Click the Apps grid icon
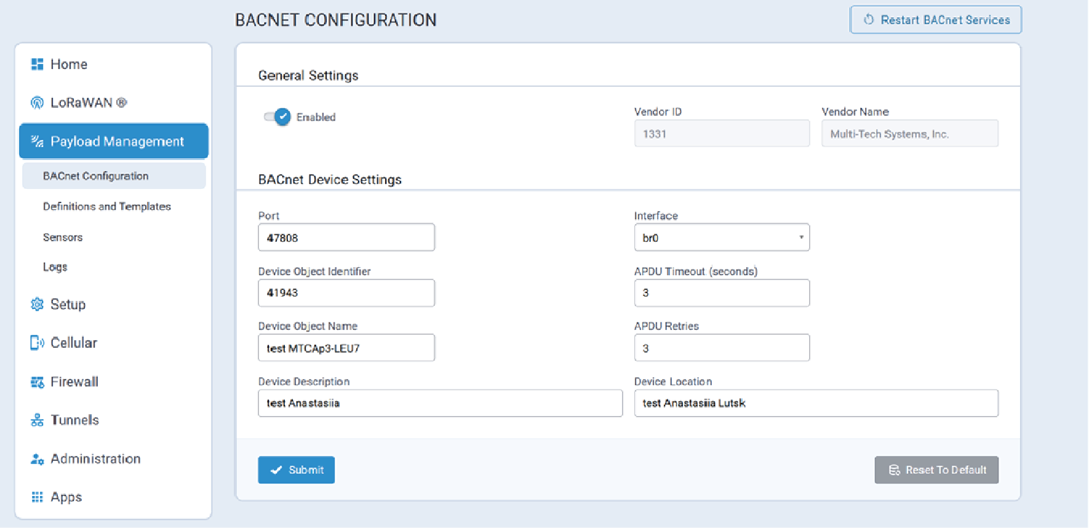This screenshot has height=528, width=1089. click(x=38, y=497)
